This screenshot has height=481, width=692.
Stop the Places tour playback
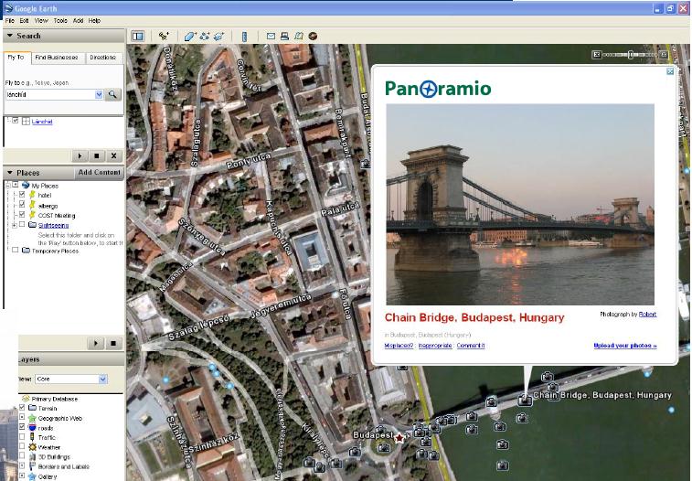[x=113, y=343]
